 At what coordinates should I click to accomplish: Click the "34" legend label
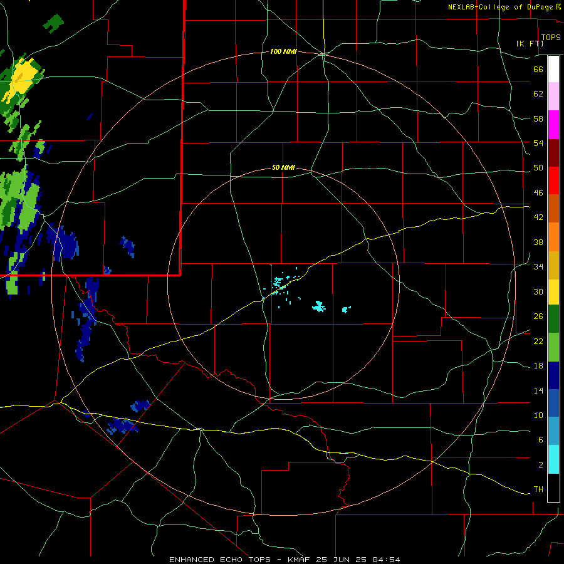[538, 267]
